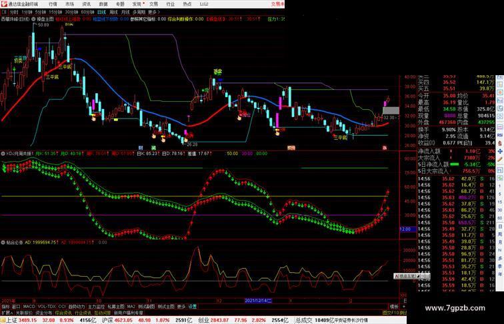Click the 上证 index value in status bar
Image resolution: width=504 pixels, height=324 pixels.
click(x=27, y=320)
